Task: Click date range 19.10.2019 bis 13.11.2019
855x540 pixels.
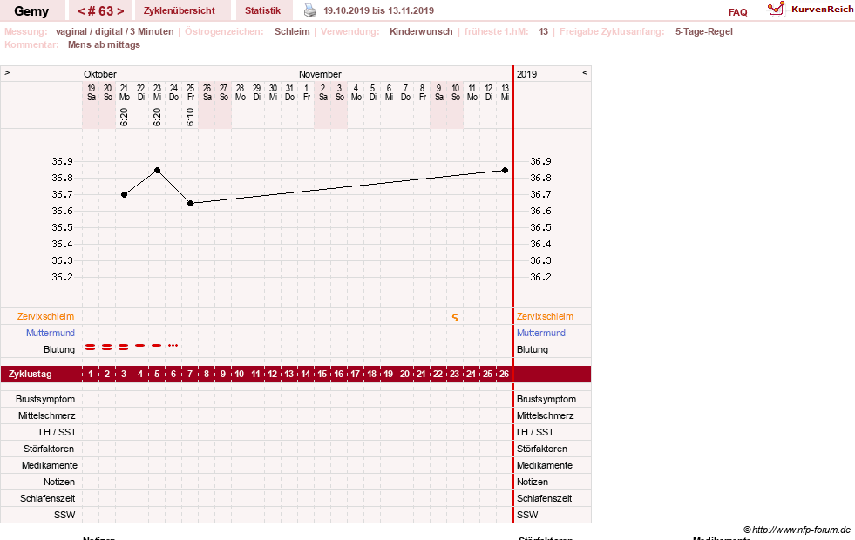Action: (378, 10)
